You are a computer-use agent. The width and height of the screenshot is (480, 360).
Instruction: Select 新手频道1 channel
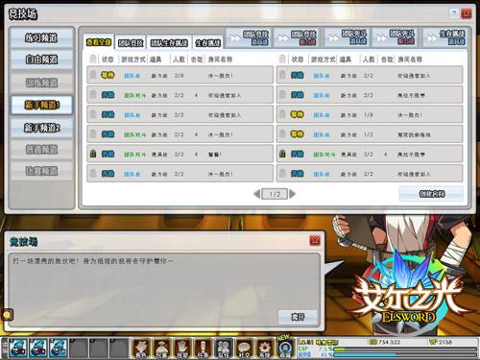tap(41, 105)
